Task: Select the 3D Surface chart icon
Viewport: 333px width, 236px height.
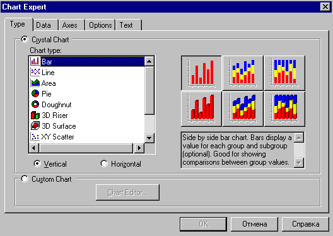Action: pos(35,126)
